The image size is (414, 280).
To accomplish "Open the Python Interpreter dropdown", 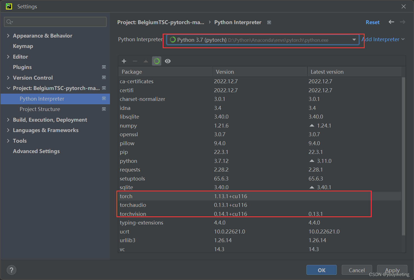I will click(x=263, y=40).
